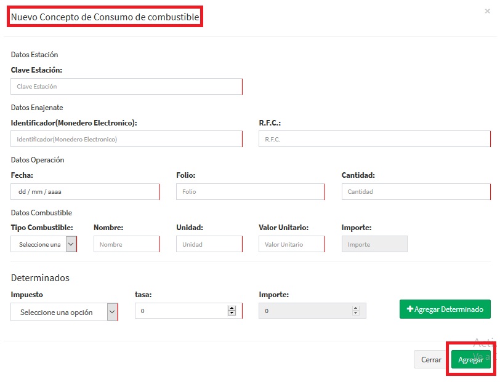This screenshot has height=382, width=500.
Task: Click into the R.F.C. text field
Action: pyautogui.click(x=374, y=139)
